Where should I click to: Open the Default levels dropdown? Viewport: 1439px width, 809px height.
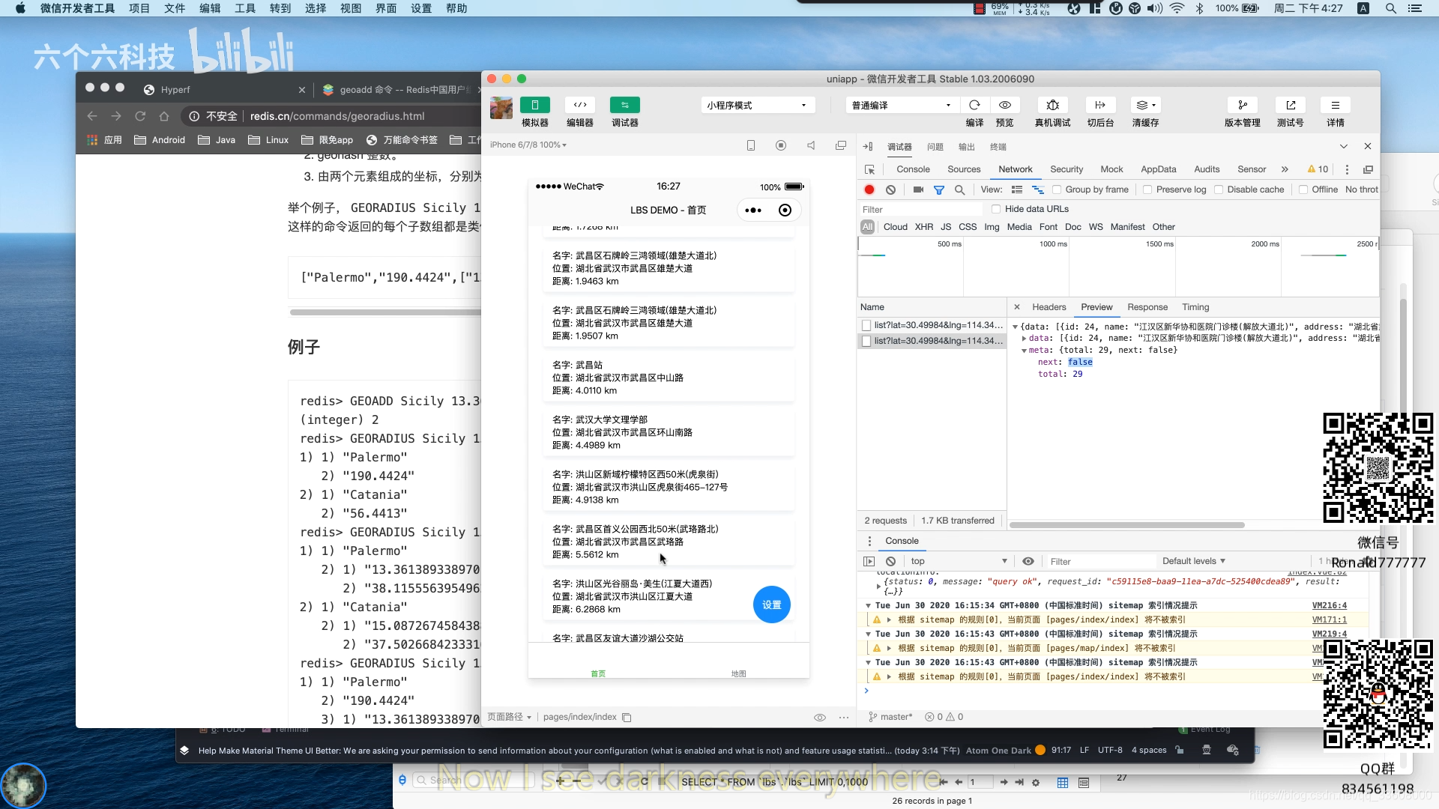pos(1193,561)
